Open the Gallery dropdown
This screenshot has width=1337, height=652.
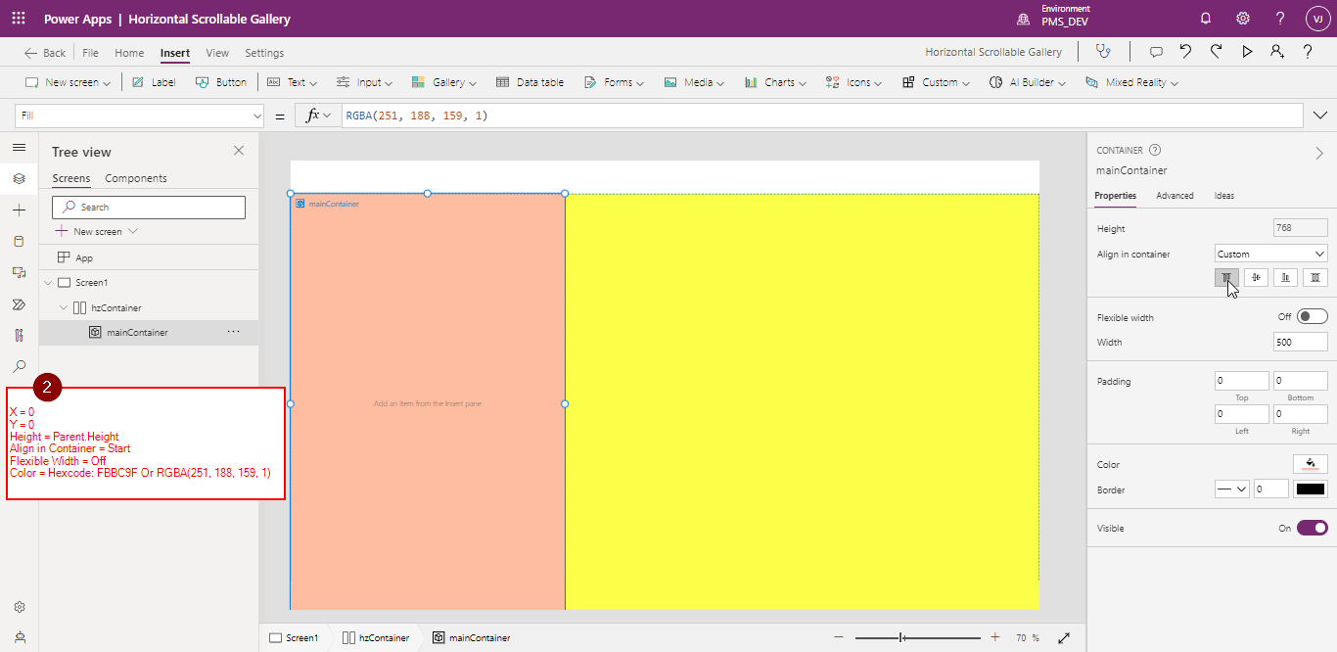443,82
